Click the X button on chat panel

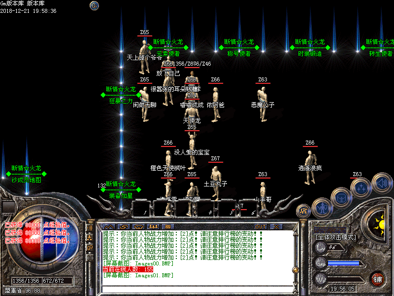(x=276, y=226)
